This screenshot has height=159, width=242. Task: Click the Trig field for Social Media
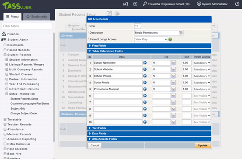161,83
